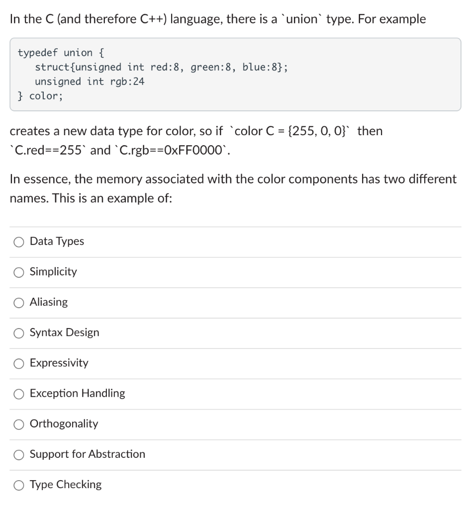Image resolution: width=467 pixels, height=509 pixels.
Task: Choose the Orthogonality radio button
Action: pos(18,424)
